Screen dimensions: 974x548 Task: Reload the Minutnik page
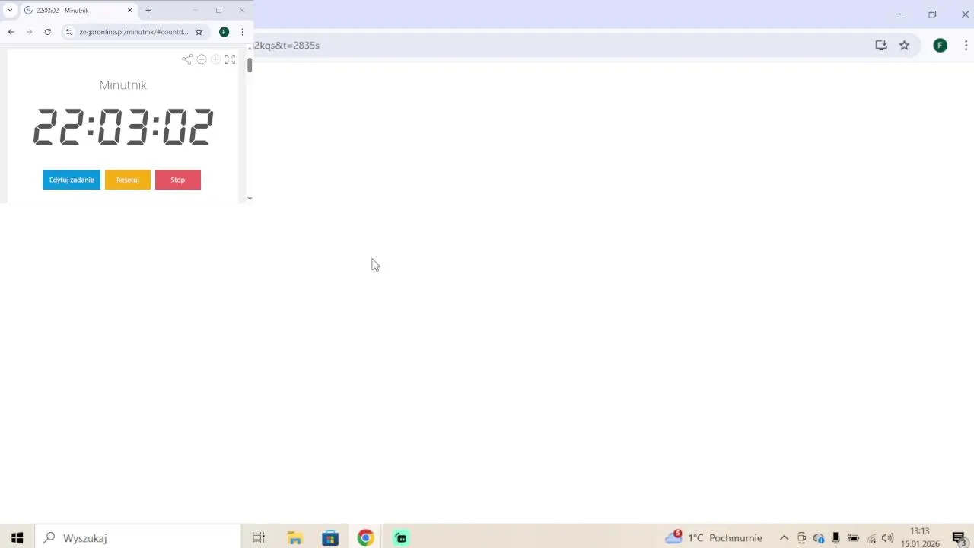[x=48, y=32]
